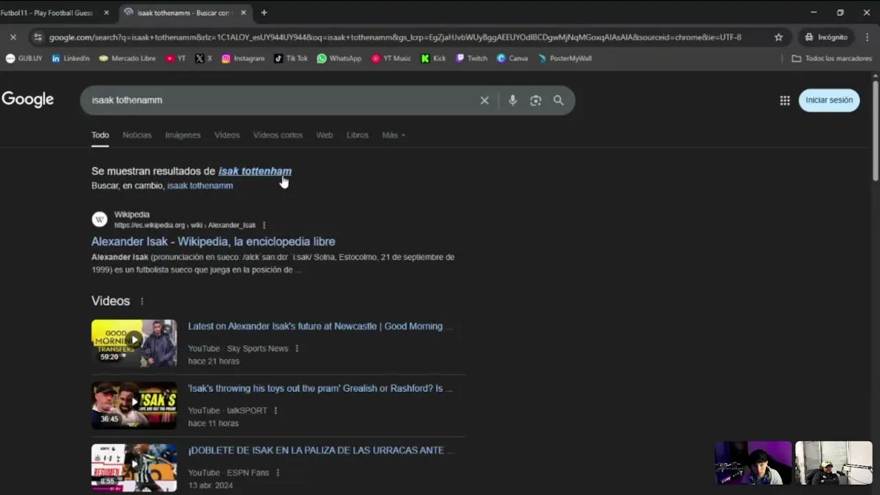This screenshot has width=880, height=495.
Task: Open Wikipedia result's three-dot menu
Action: (264, 225)
